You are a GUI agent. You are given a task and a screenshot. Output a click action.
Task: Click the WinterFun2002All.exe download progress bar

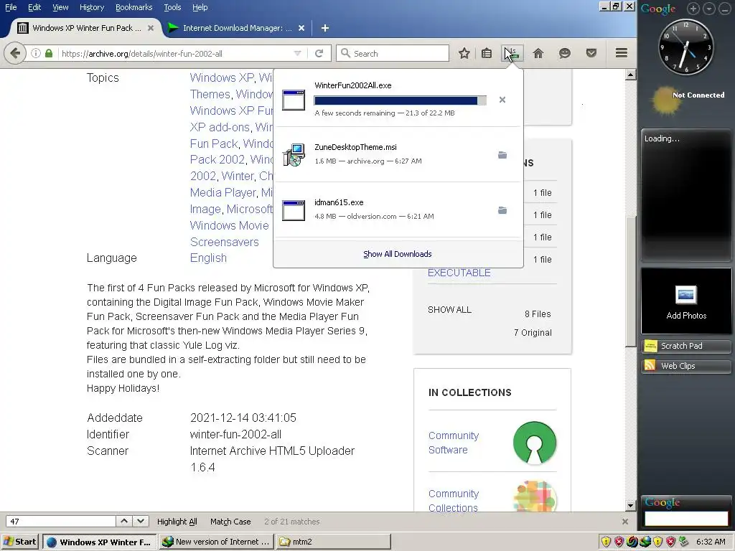[401, 100]
